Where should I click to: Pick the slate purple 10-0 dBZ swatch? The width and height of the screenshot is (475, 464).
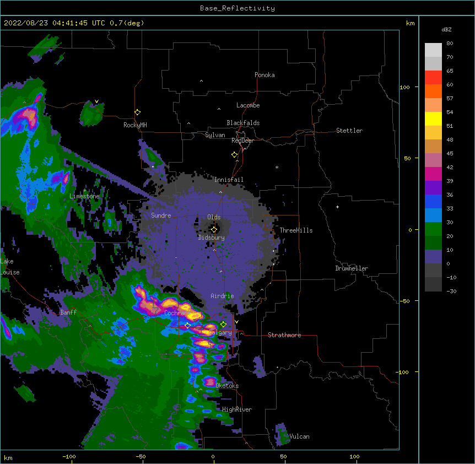[433, 257]
